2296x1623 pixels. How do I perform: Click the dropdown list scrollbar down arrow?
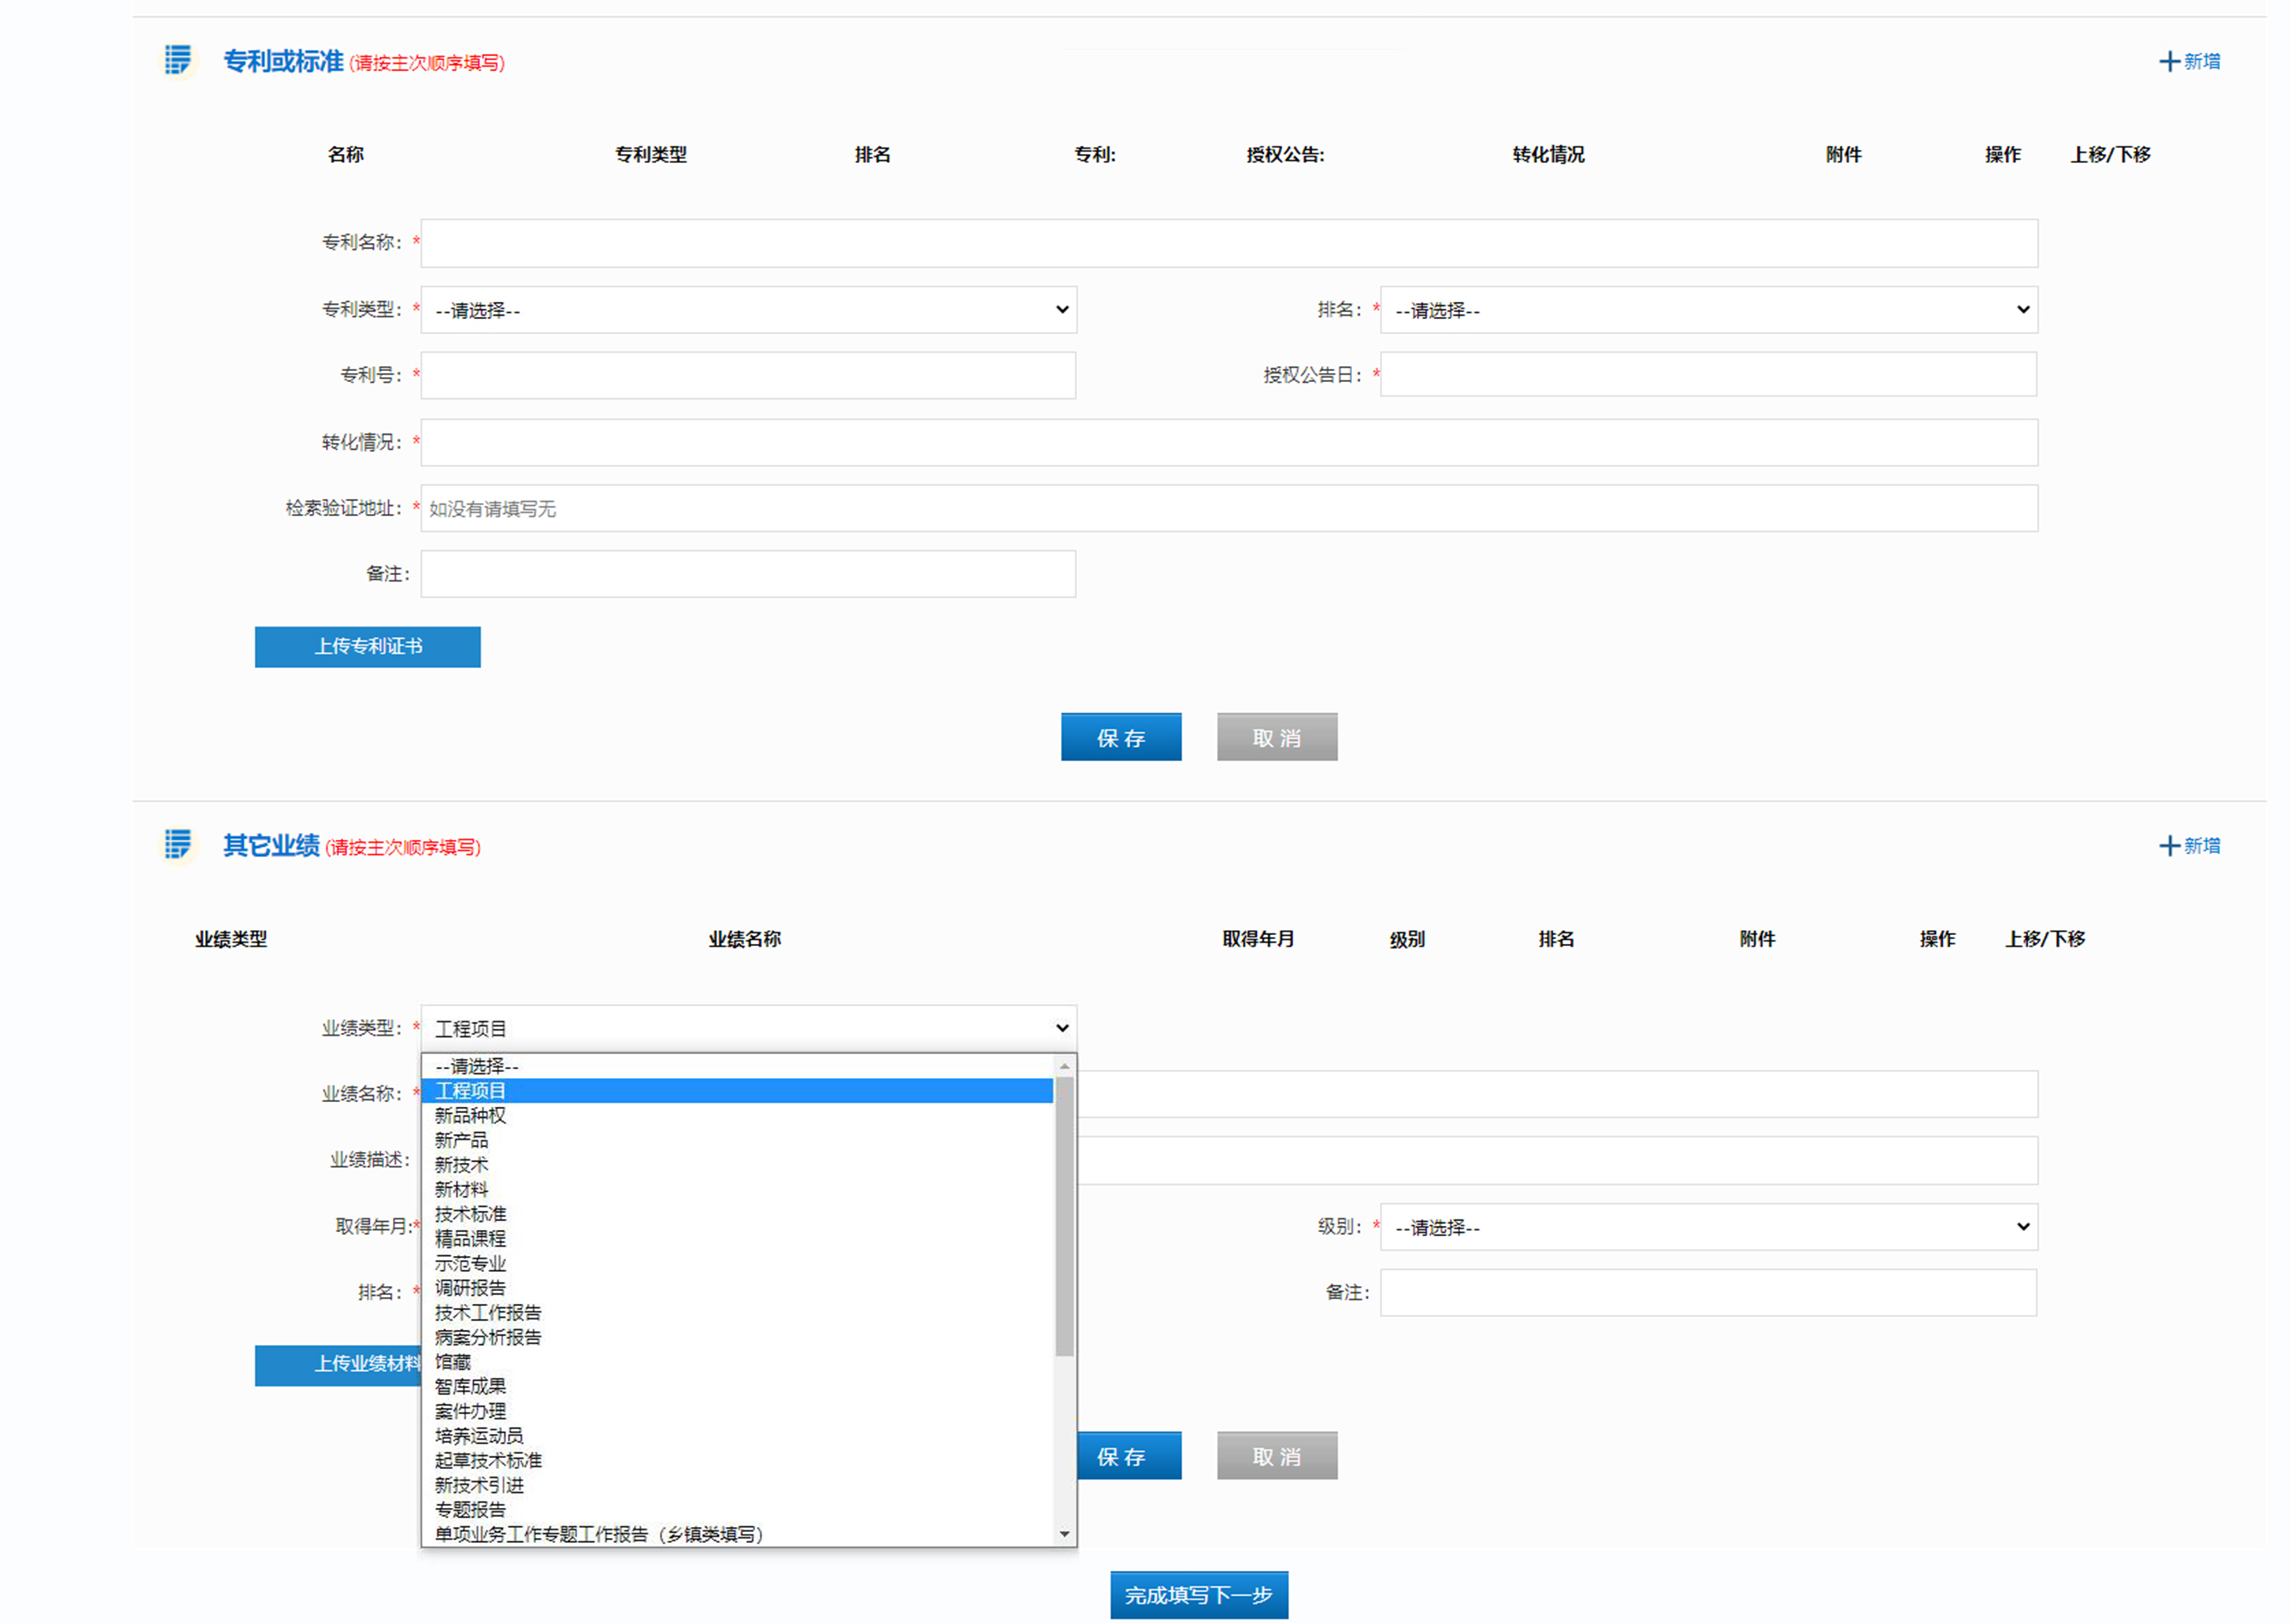[x=1065, y=1535]
